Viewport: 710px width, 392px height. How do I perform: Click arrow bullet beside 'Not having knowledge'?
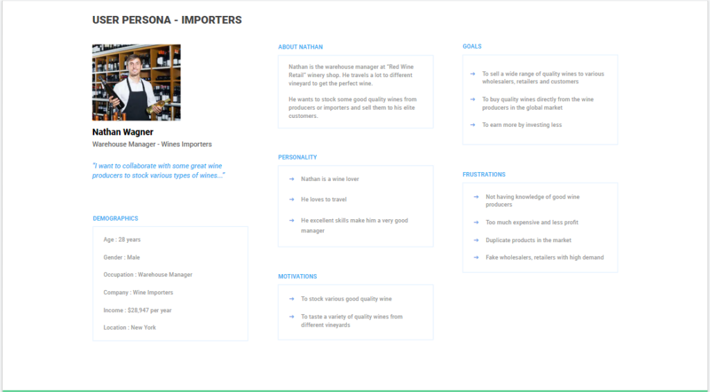pos(476,196)
